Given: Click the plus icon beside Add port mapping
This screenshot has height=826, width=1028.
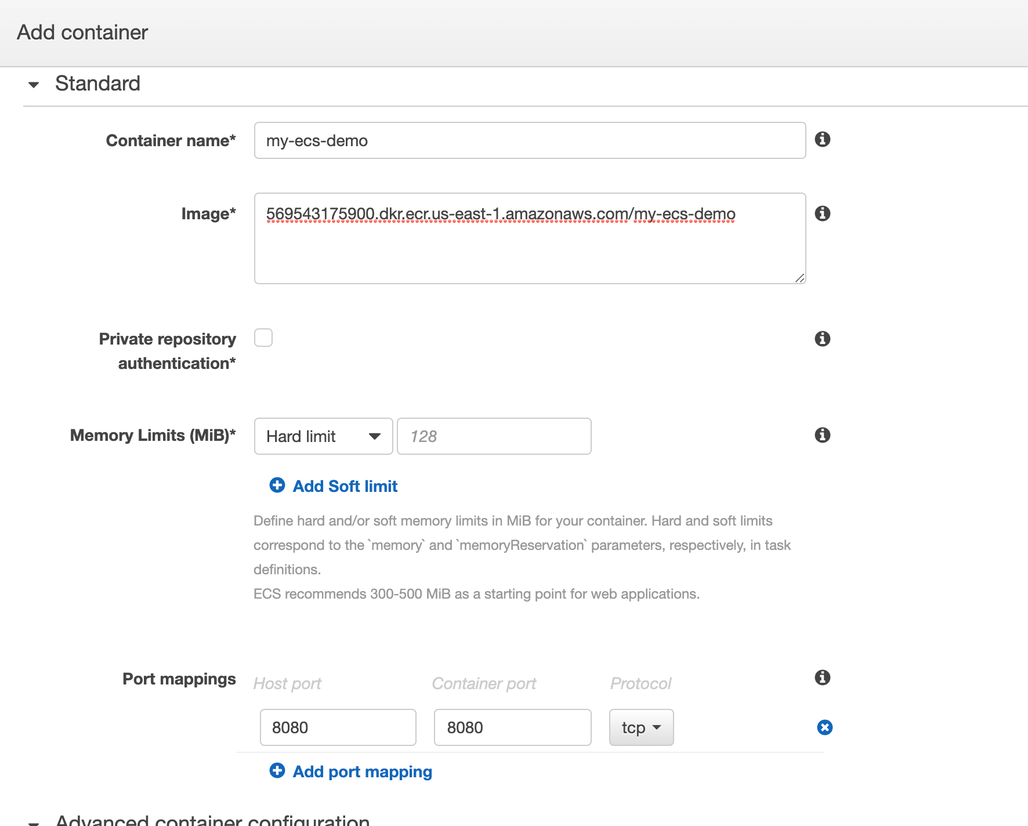Looking at the screenshot, I should tap(277, 771).
